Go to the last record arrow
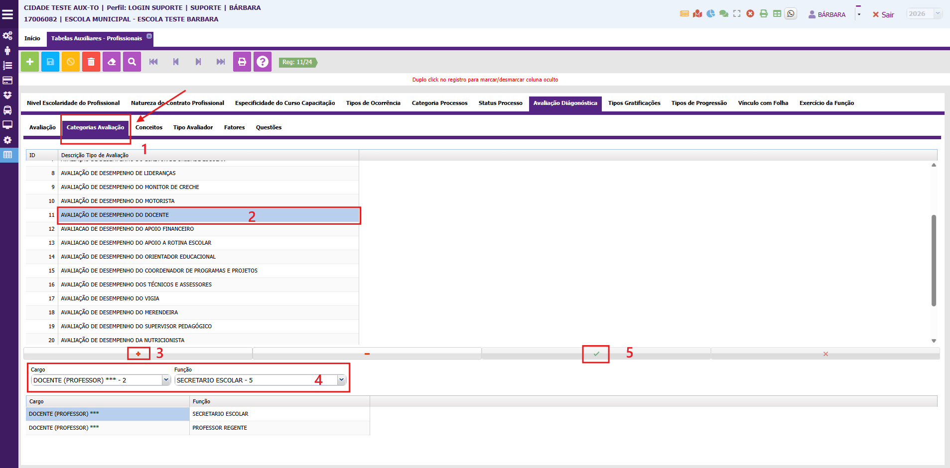The height and width of the screenshot is (468, 950). [x=220, y=62]
